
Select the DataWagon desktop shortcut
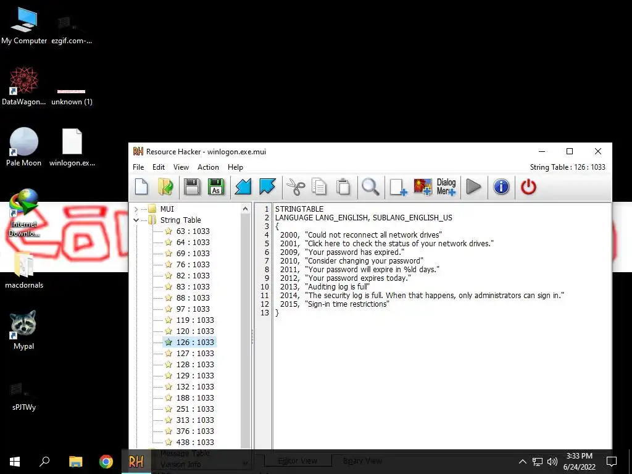point(24,86)
